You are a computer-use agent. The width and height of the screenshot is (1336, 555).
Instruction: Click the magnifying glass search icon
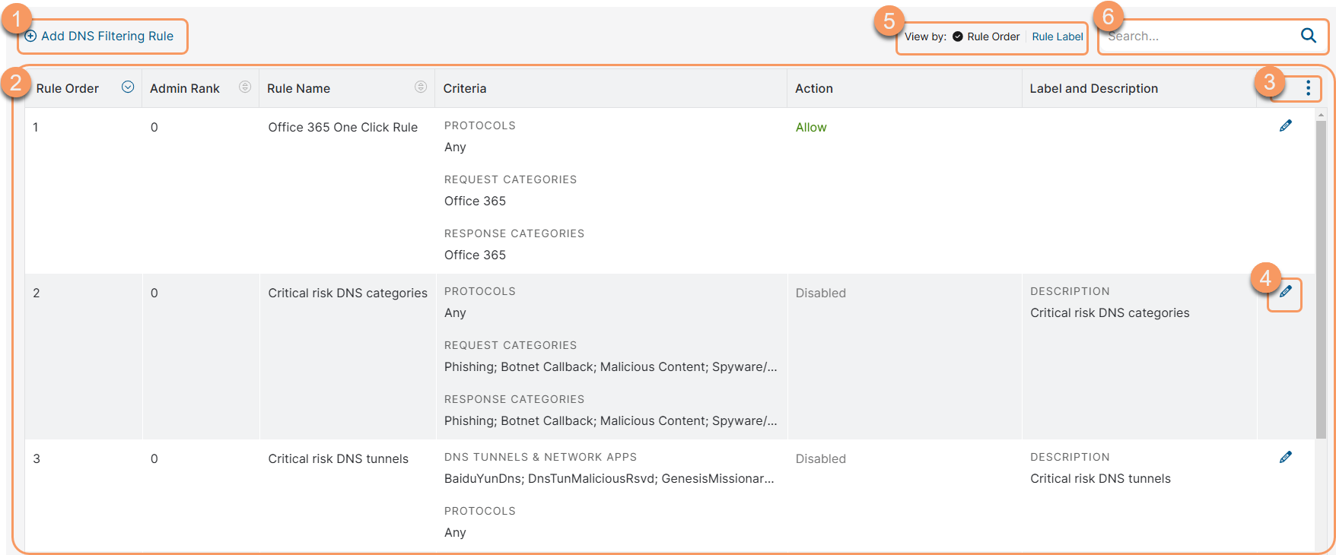click(1308, 36)
